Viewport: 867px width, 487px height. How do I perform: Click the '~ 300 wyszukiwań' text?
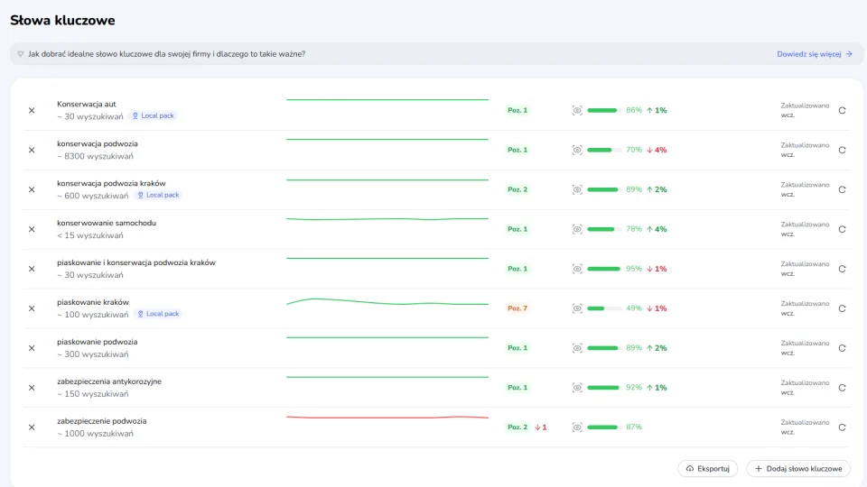click(92, 354)
